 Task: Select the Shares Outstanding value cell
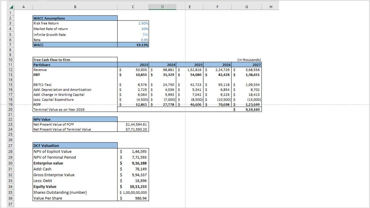133,192
